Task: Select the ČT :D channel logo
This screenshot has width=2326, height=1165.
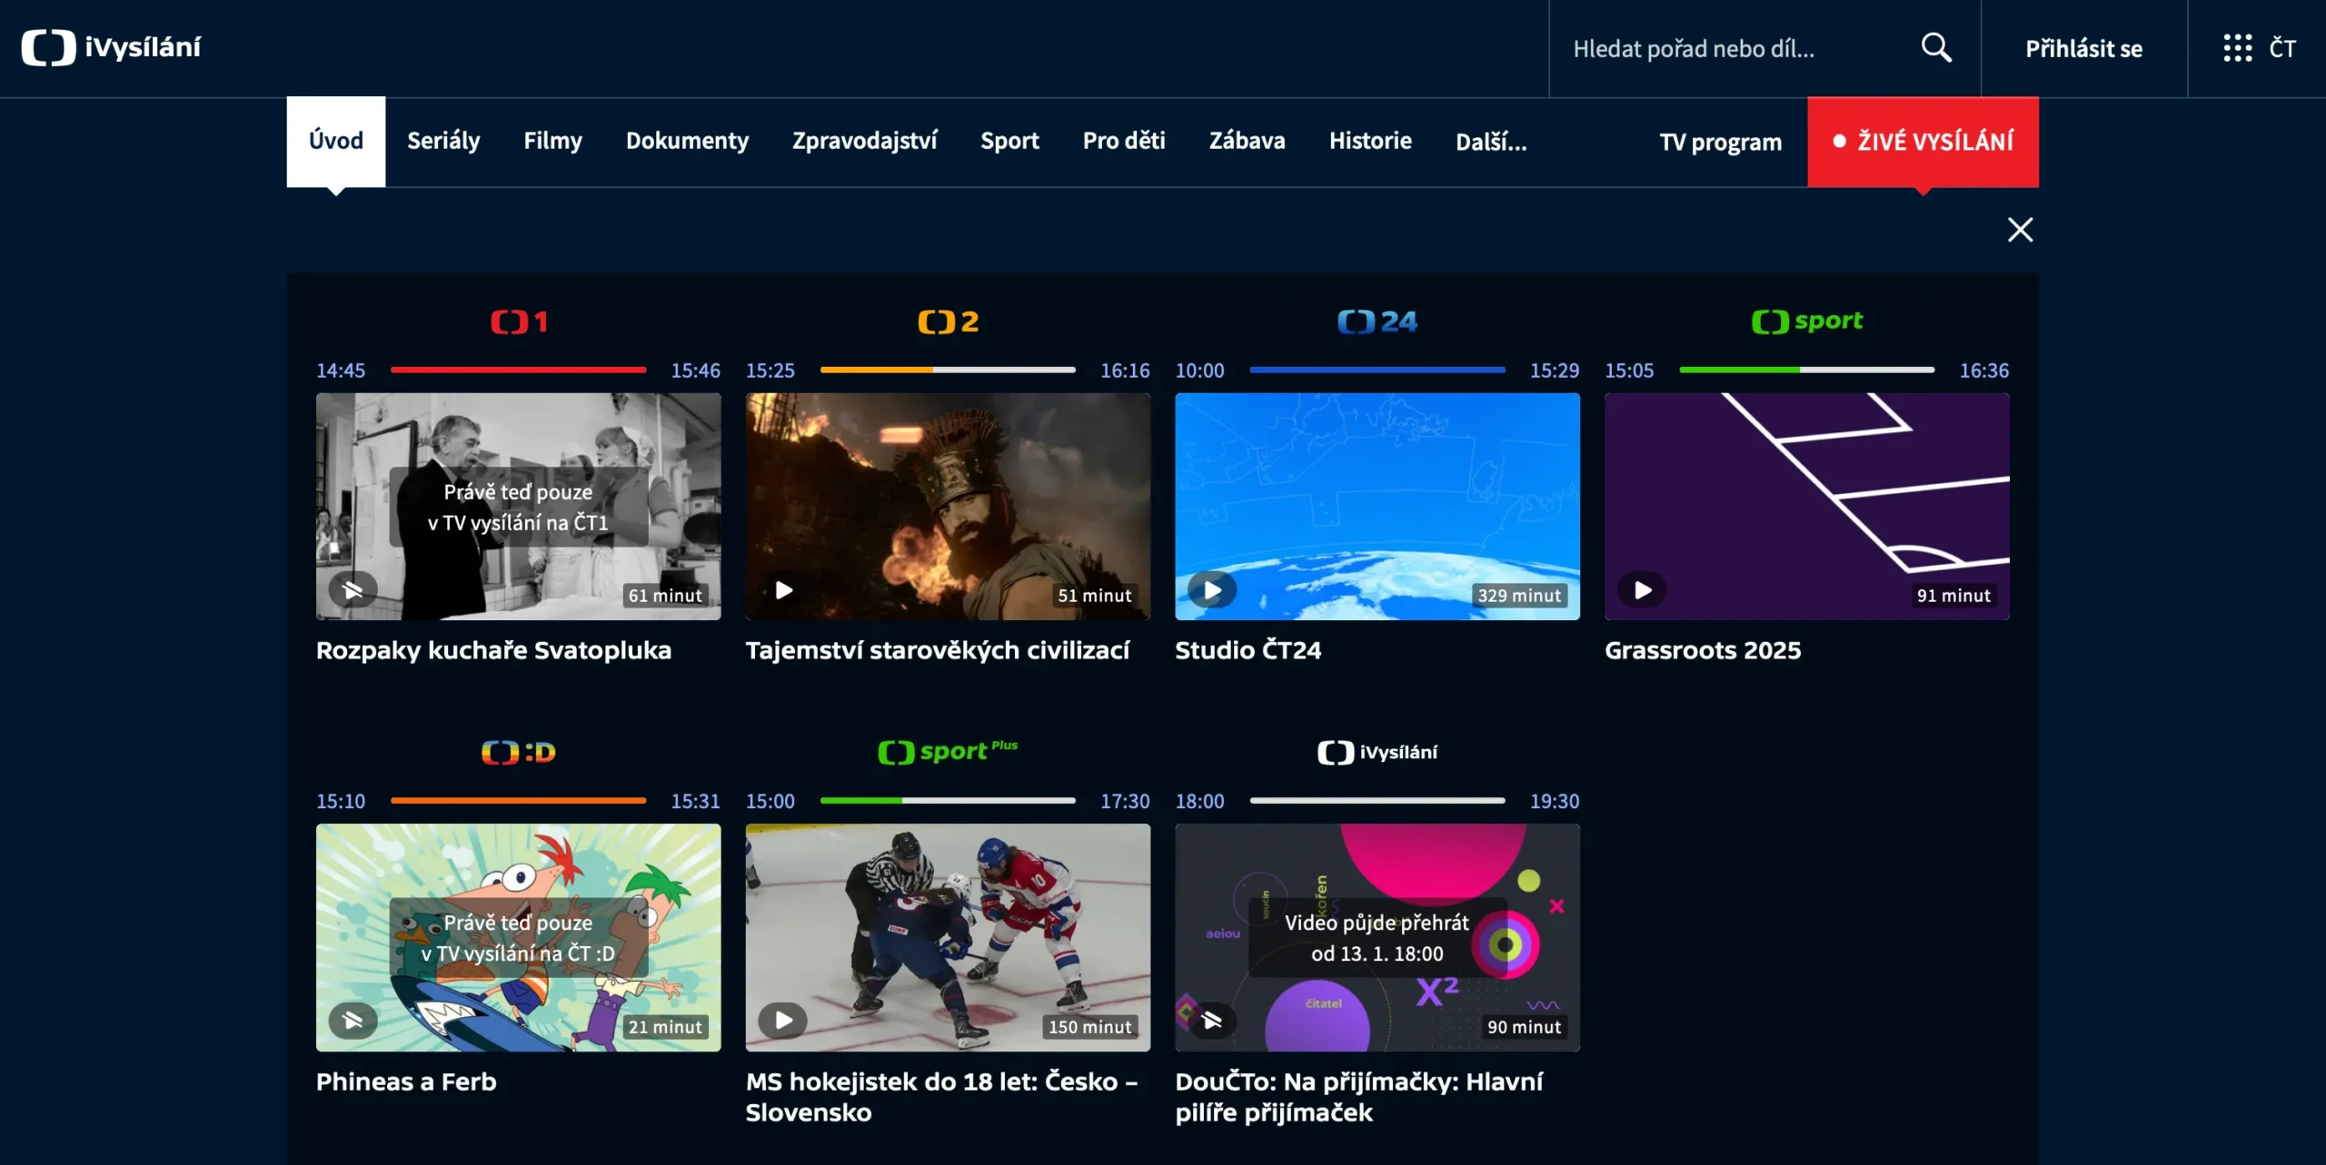Action: point(518,752)
